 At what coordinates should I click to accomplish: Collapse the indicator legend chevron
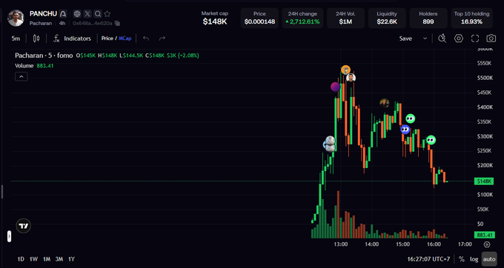point(21,77)
